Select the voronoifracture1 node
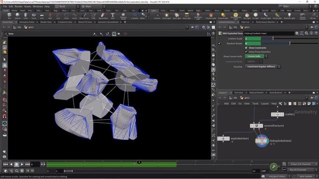This screenshot has width=319, height=179. click(256, 126)
